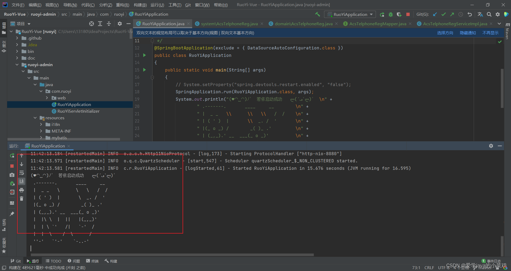Expand the web package

(x=47, y=98)
